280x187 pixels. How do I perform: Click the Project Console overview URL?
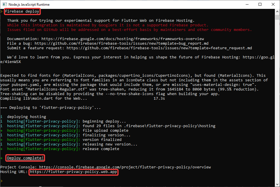pos(125,167)
